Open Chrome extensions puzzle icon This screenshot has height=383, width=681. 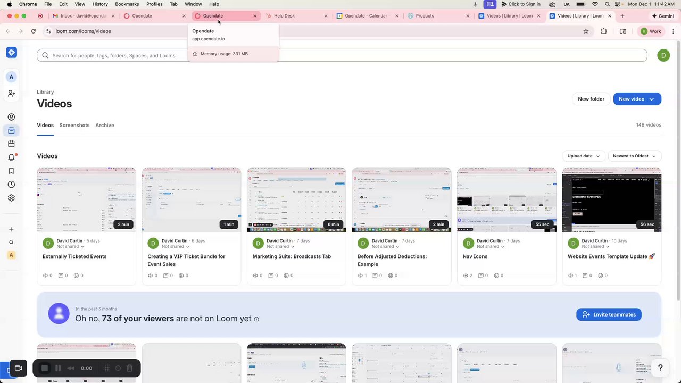(604, 31)
